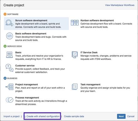Choose the IT Service Desk monitor icon
The image size is (138, 121).
[75, 55]
